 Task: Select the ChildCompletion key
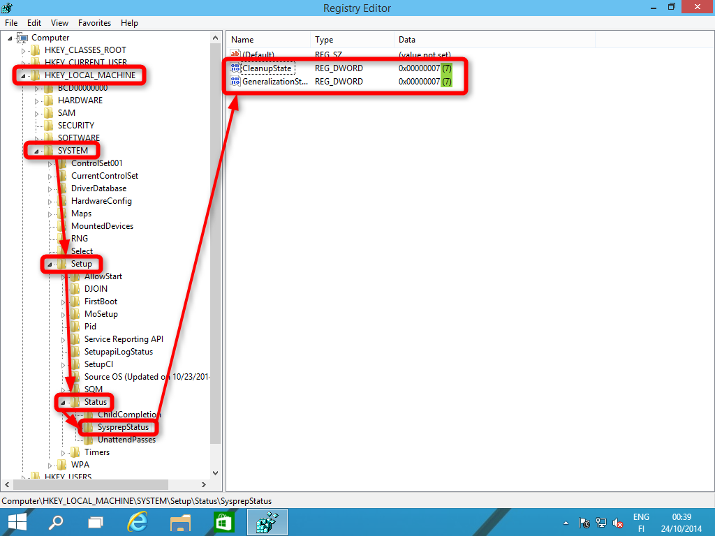click(129, 415)
